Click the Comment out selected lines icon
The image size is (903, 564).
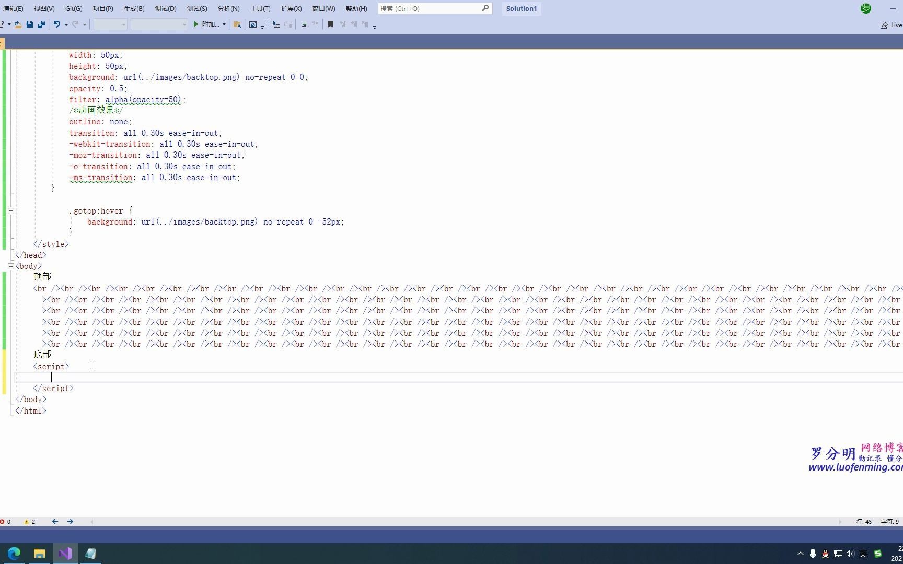pos(303,25)
